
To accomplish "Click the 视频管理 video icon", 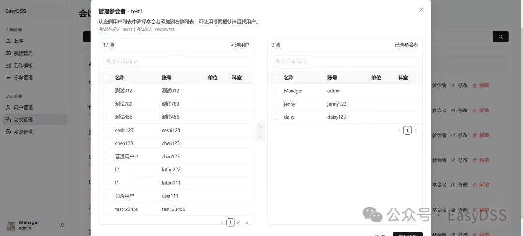I will 8,53.
